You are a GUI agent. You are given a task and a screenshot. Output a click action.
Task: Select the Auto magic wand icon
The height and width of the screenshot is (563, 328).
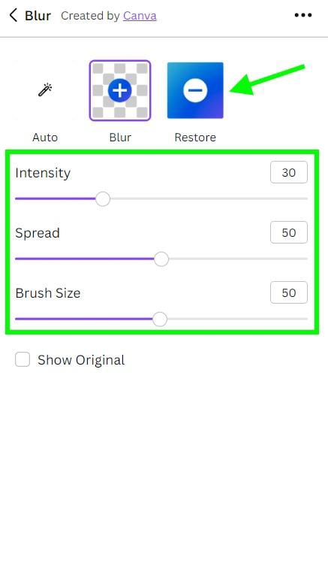click(45, 89)
